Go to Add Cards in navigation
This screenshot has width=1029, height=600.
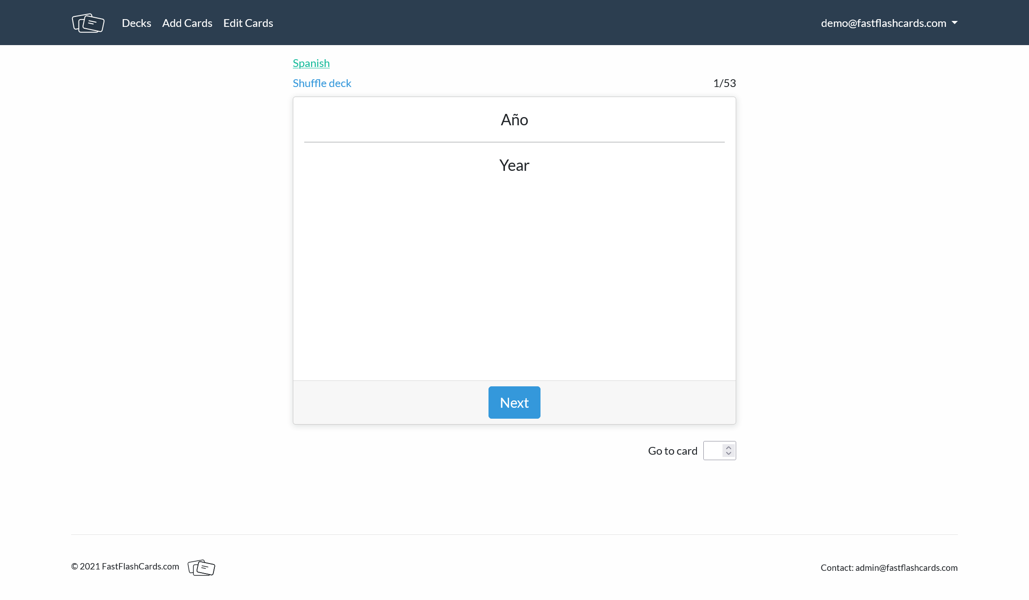click(187, 23)
